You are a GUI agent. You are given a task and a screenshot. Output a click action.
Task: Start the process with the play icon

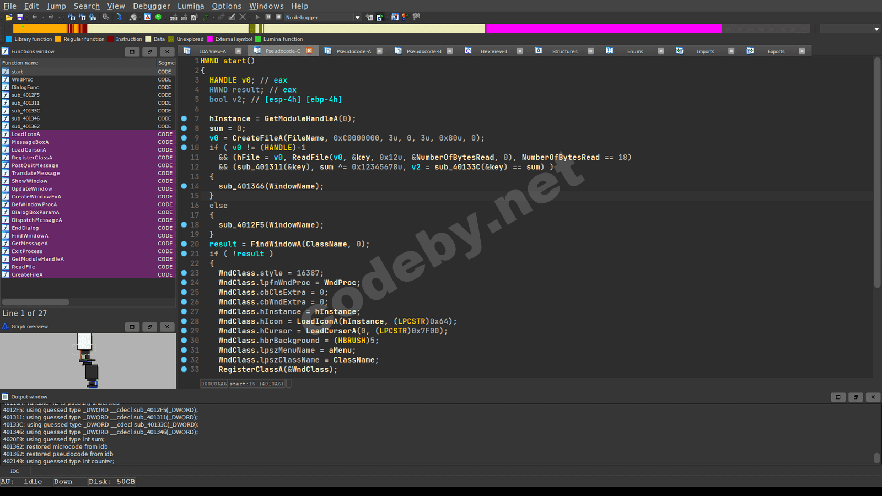point(257,17)
